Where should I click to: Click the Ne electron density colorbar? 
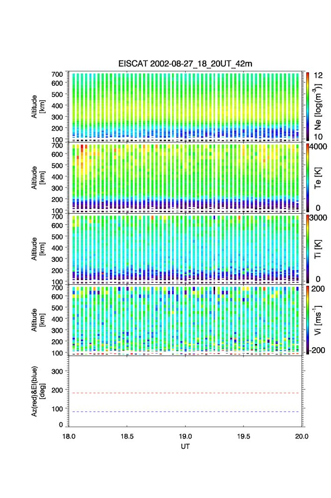coord(308,106)
